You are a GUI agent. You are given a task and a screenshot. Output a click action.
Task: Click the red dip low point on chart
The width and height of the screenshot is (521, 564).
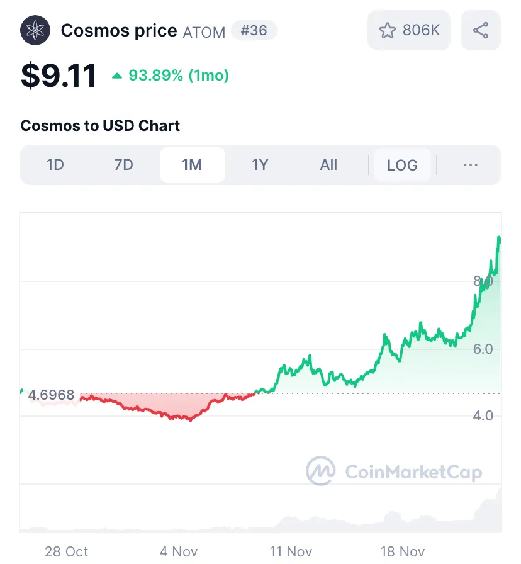coord(190,419)
